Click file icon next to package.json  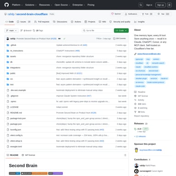tap(8, 124)
